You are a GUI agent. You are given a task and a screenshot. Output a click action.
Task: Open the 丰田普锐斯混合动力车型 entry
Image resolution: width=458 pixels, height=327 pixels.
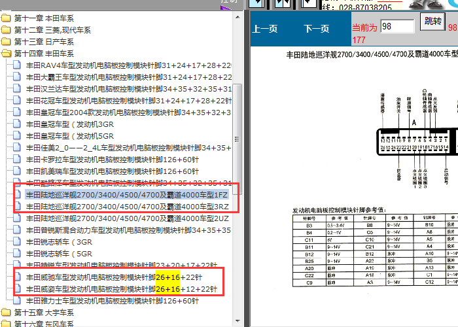[128, 230]
